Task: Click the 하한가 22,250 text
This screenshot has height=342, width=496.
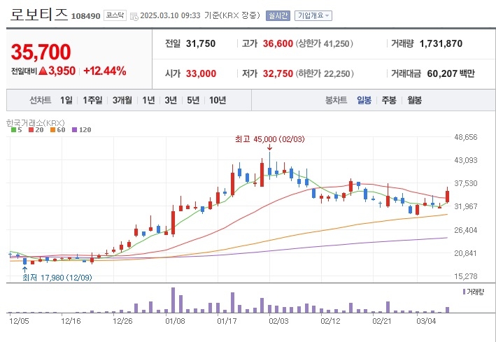Action: [325, 73]
